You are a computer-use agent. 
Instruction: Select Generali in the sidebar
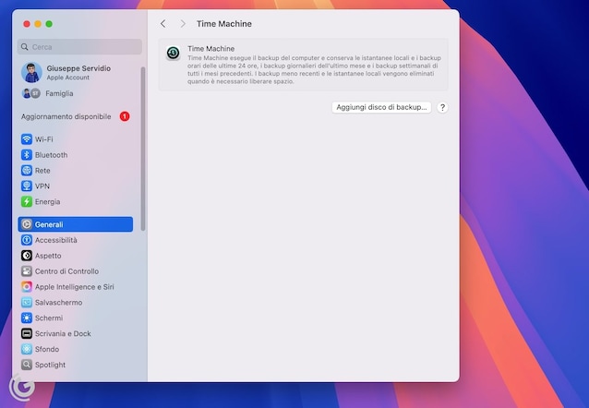[x=75, y=224]
